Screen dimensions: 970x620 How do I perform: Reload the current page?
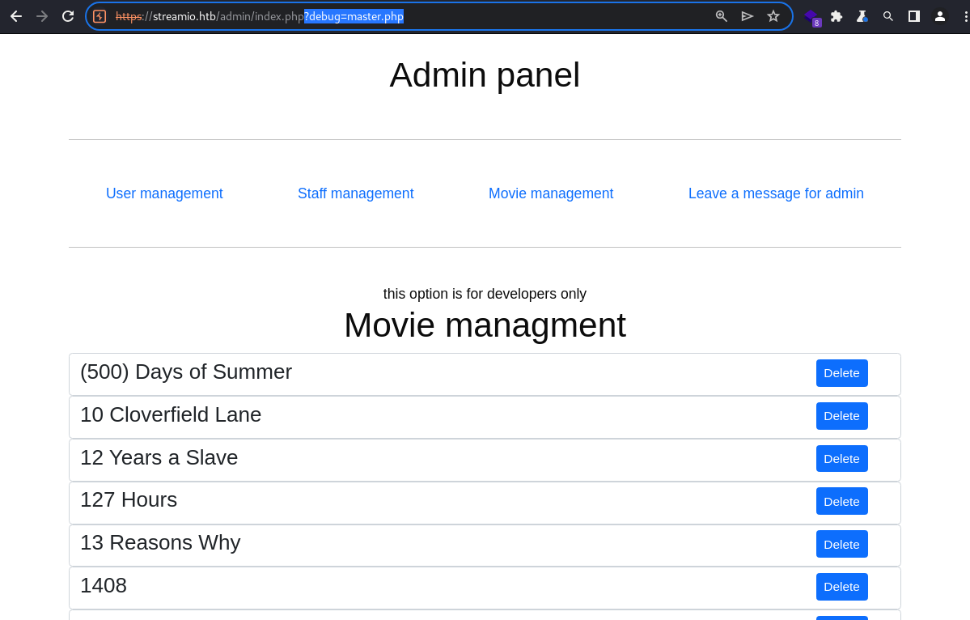click(x=68, y=17)
